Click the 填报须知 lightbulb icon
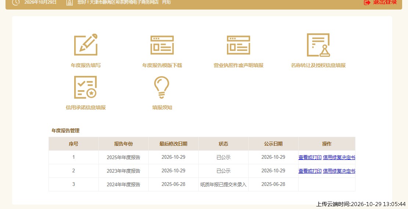 [162, 87]
